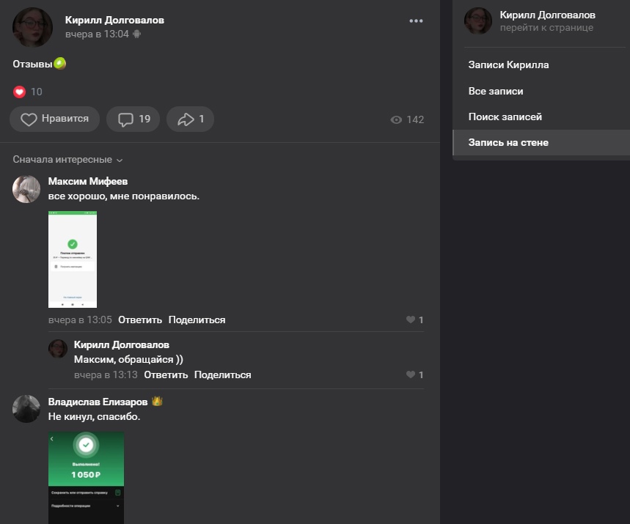Like Максим Мифеев's comment with the heart
630x524 pixels.
[x=411, y=320]
